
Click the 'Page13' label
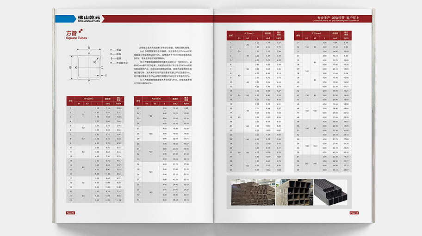click(x=70, y=213)
